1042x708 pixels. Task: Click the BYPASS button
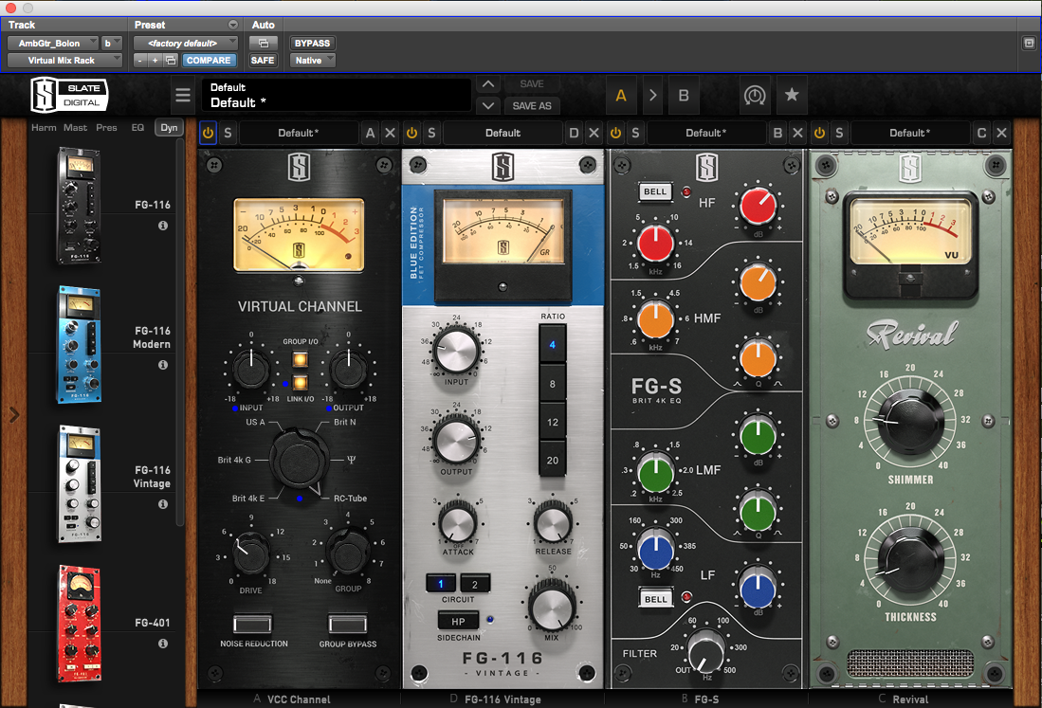coord(312,44)
